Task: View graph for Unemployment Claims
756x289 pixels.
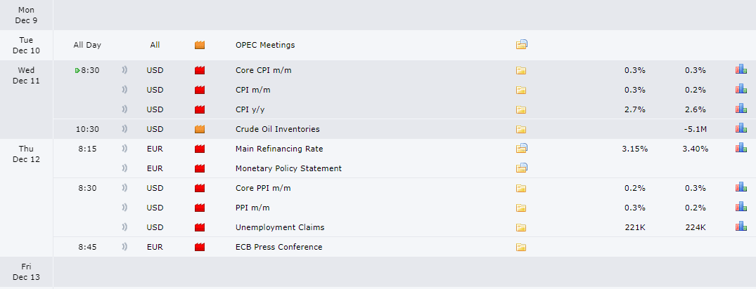Action: point(741,227)
